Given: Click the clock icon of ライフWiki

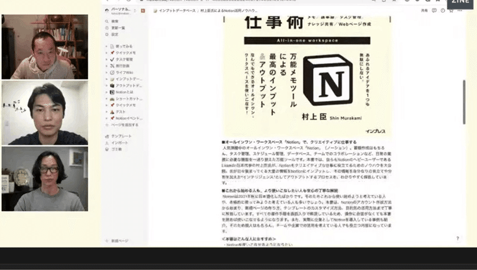Looking at the screenshot, I should [112, 73].
